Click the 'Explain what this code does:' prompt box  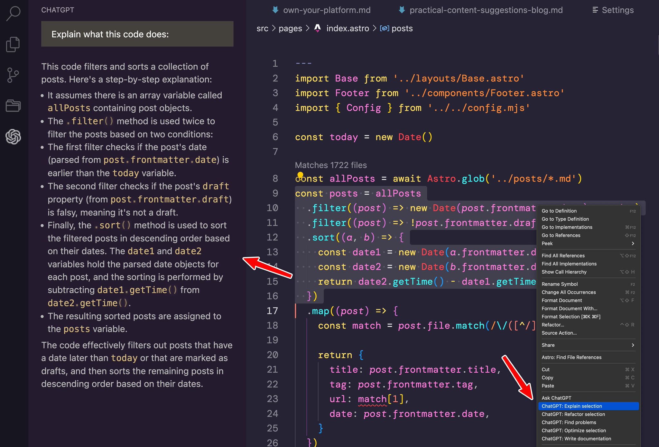[137, 34]
